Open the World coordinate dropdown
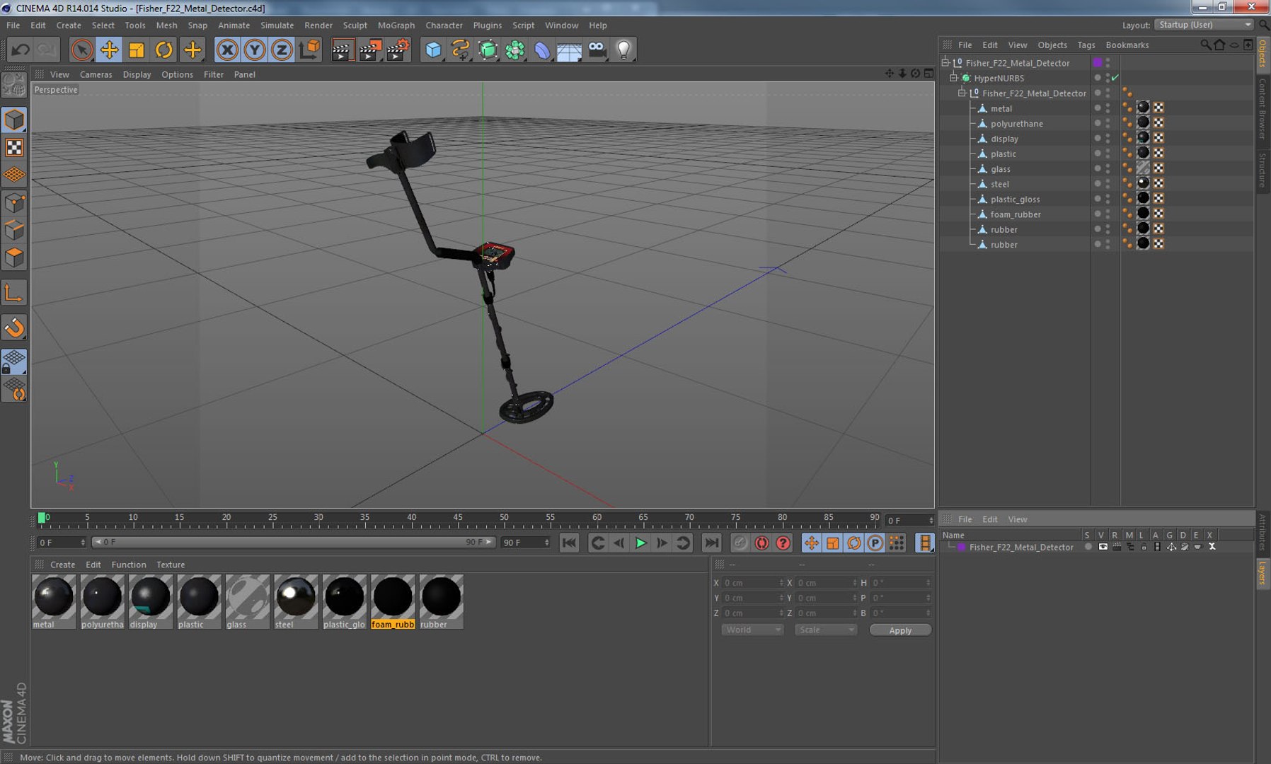1271x764 pixels. click(752, 630)
